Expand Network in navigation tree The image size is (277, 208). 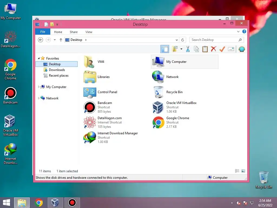[39, 98]
